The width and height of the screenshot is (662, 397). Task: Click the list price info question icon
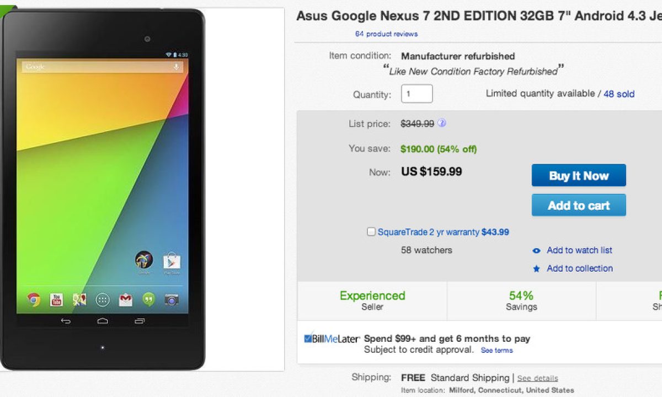[441, 123]
